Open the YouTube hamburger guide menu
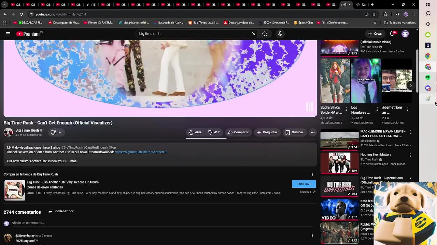Screen dimensions: 437x245 (8, 34)
